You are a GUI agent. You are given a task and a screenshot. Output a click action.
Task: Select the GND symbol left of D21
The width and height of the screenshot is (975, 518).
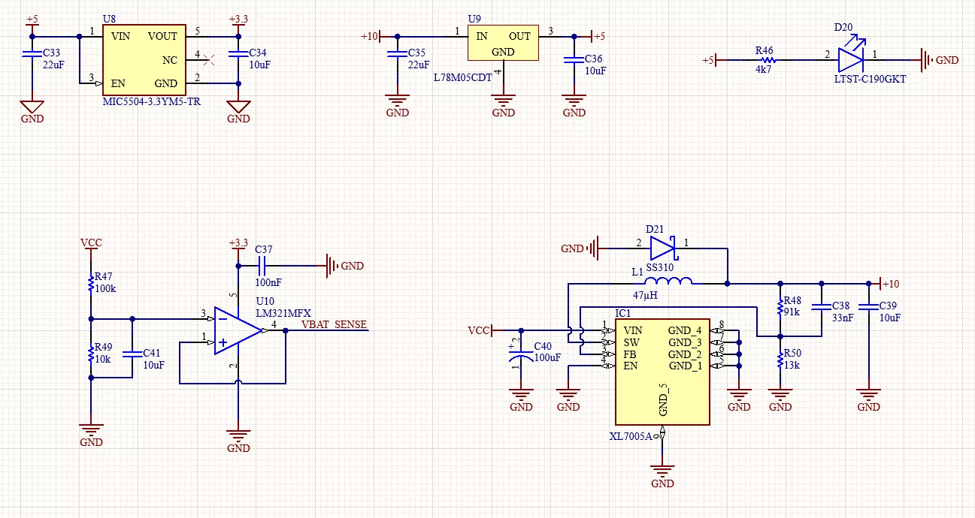point(580,247)
